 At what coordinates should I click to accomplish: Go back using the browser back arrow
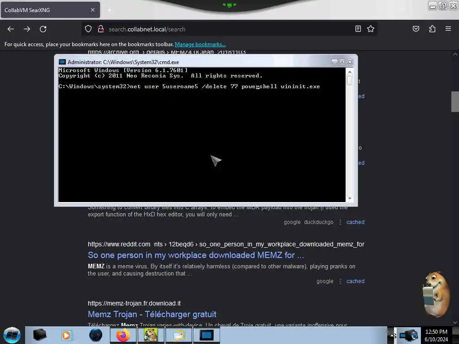coord(11,29)
